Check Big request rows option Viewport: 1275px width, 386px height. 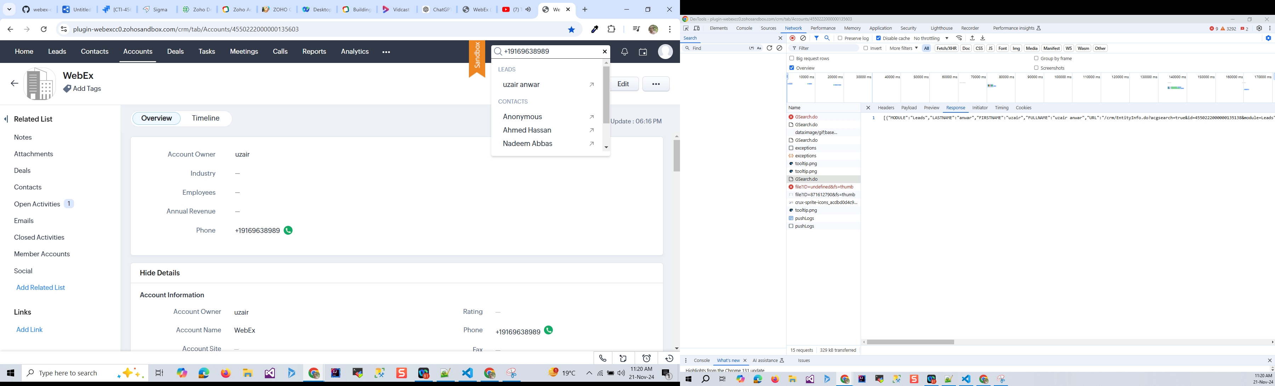(x=792, y=58)
